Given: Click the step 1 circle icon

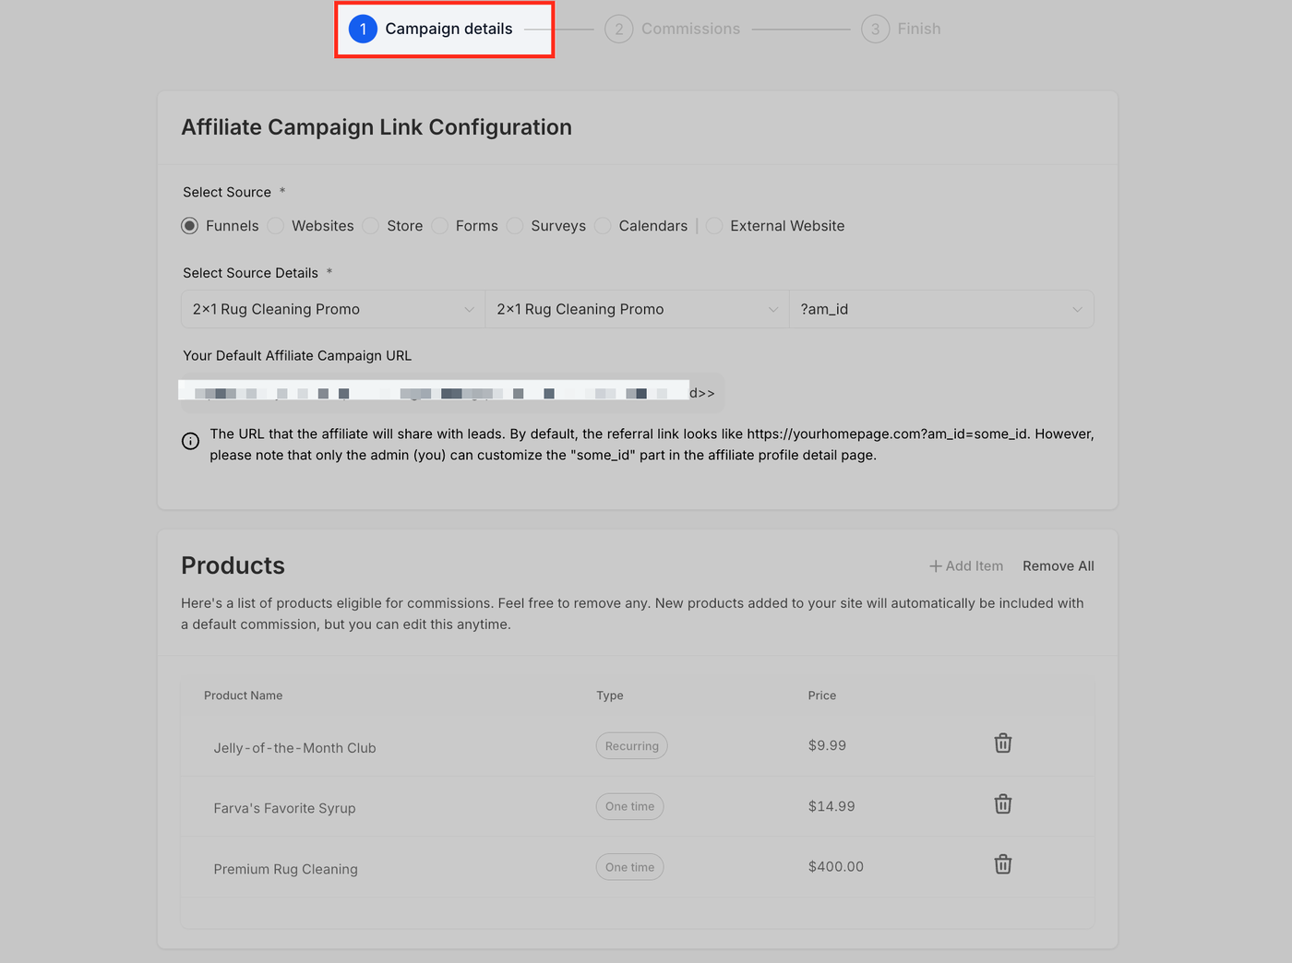Looking at the screenshot, I should click(x=363, y=29).
